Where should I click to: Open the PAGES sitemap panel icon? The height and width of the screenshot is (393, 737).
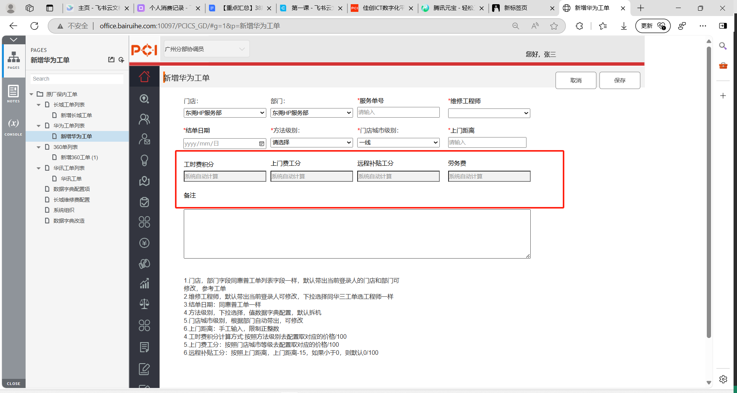14,60
